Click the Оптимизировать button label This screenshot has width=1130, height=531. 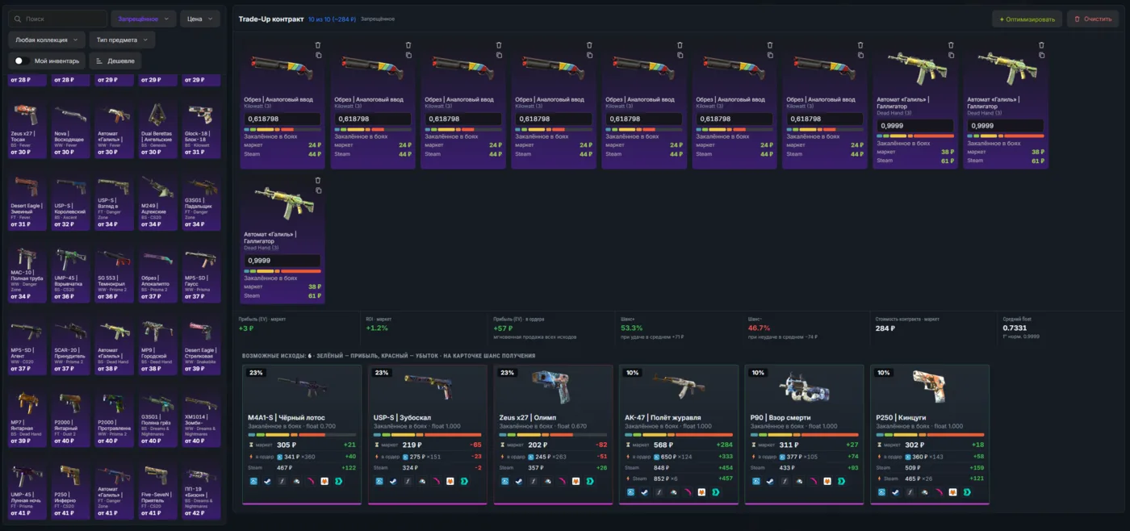tap(1032, 19)
